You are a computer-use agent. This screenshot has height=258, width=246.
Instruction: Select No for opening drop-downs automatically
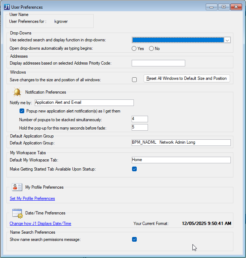click(x=151, y=49)
